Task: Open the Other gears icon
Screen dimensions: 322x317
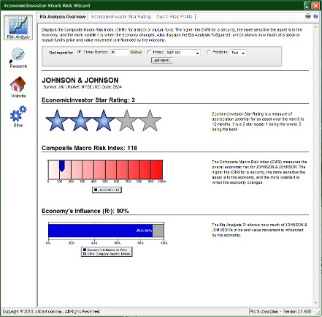Action: [x=18, y=116]
